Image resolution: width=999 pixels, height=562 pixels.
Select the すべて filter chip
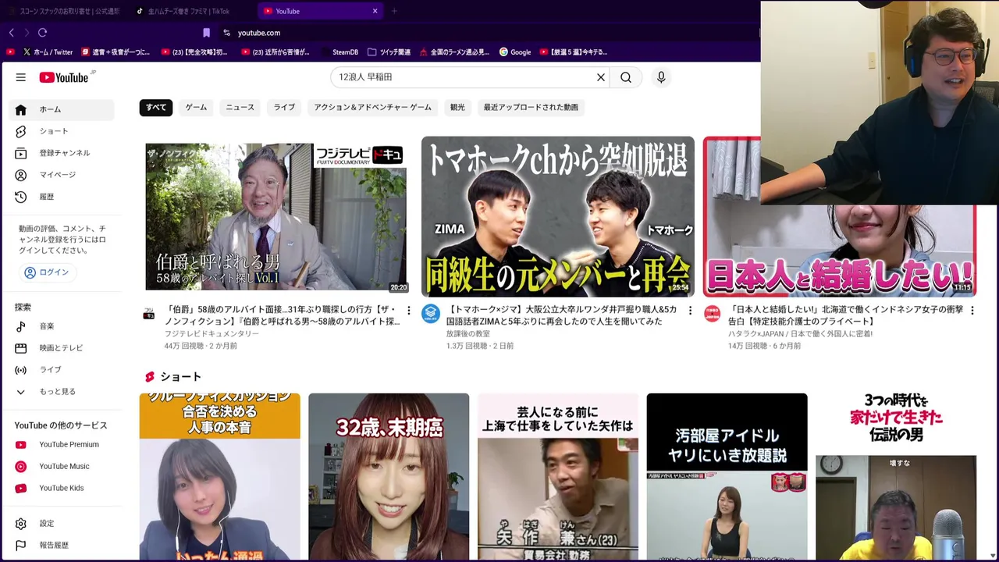[156, 108]
